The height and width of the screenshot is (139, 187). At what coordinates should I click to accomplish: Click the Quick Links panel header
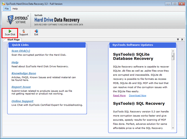(47, 45)
